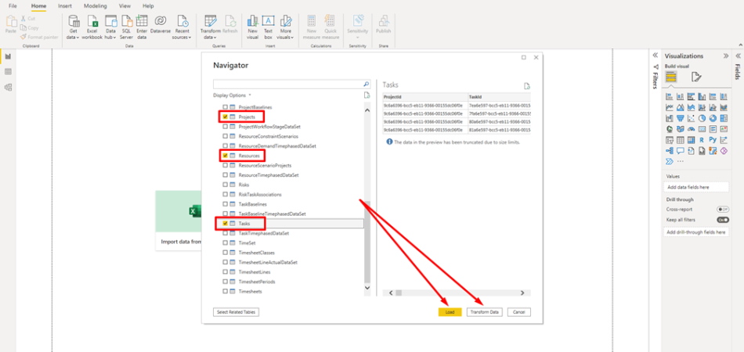Viewport: 744px width, 352px height.
Task: Click Select Related Tables button
Action: pos(237,312)
